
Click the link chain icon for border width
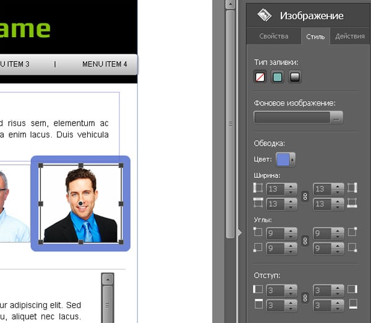[304, 196]
